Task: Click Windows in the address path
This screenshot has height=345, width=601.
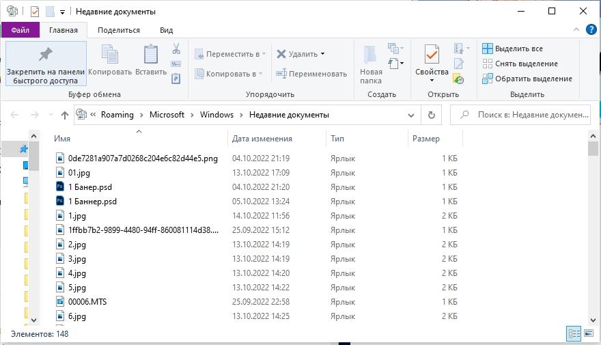Action: point(216,115)
